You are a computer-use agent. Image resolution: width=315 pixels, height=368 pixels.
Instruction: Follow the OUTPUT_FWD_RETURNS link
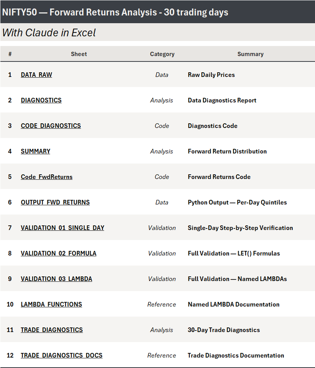[x=55, y=202]
